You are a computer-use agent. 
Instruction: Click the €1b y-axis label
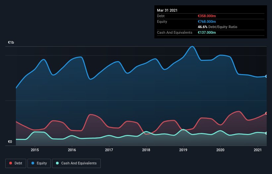click(x=11, y=42)
